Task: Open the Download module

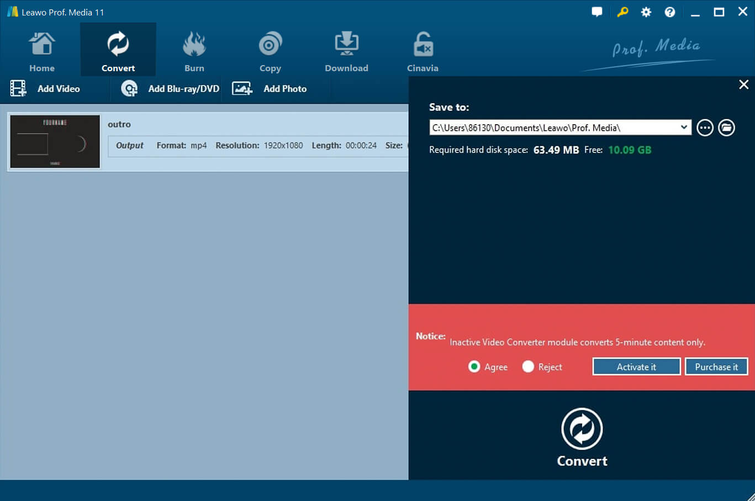Action: (346, 50)
